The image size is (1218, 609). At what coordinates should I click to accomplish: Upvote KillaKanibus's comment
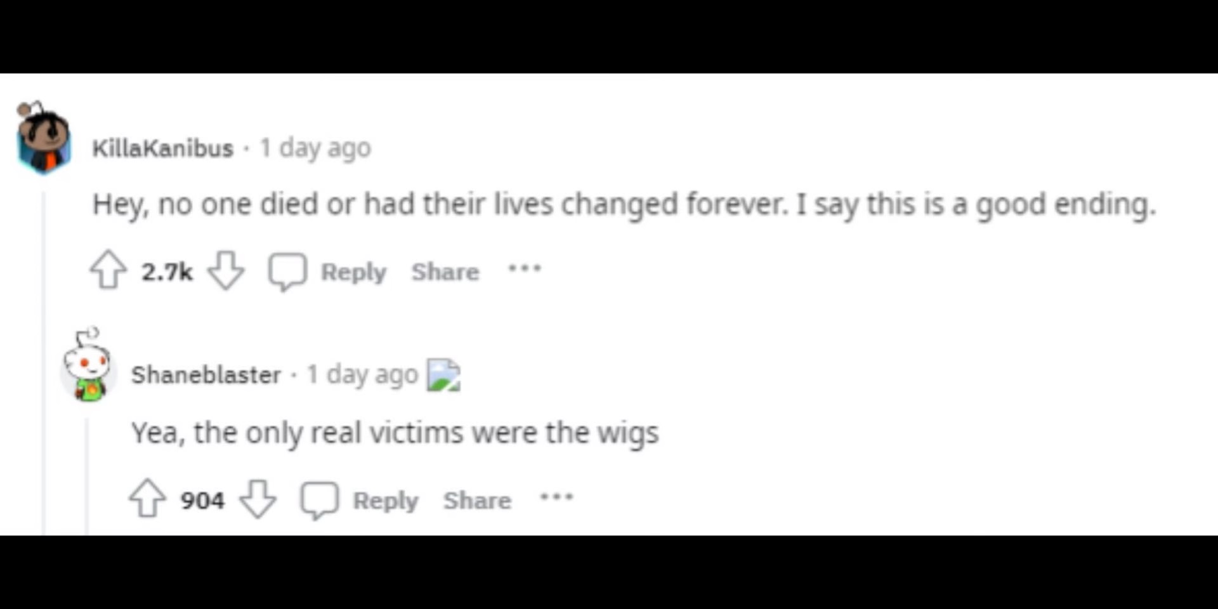[x=108, y=270]
